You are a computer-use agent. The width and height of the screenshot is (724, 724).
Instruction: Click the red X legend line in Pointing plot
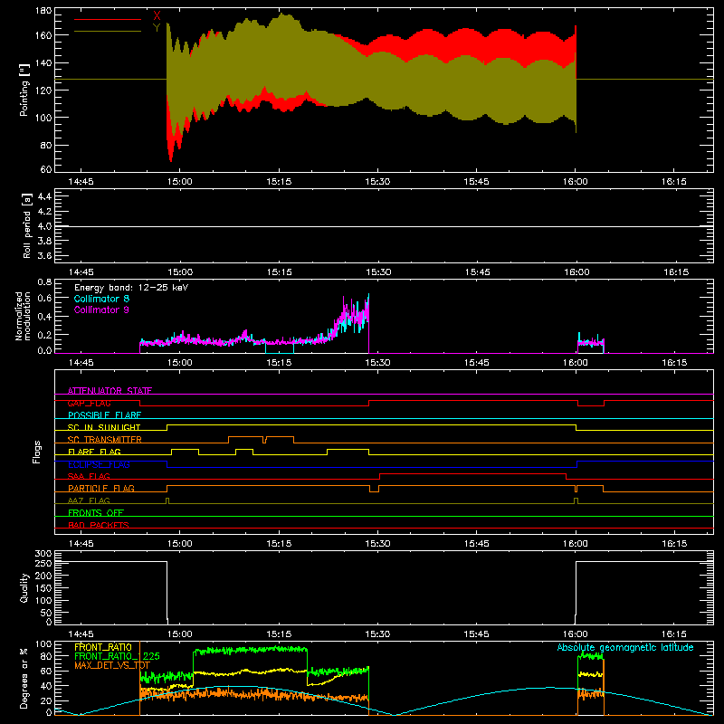pyautogui.click(x=108, y=19)
